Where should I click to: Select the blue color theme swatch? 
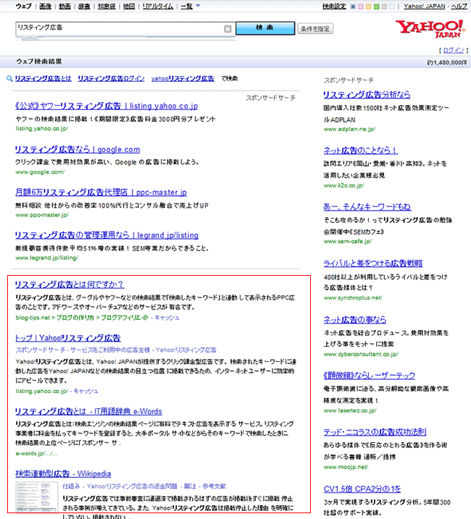353,7
